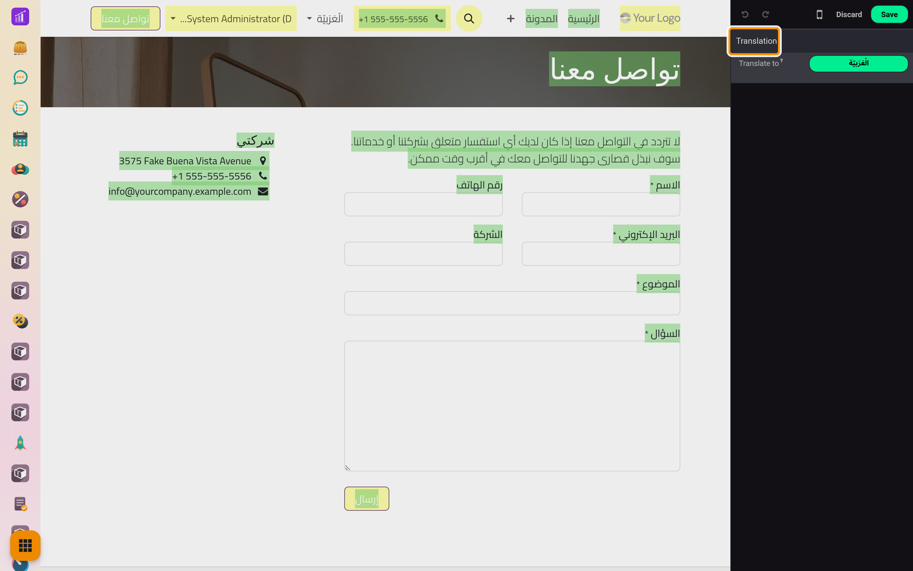913x571 pixels.
Task: Click into the الشركة company field
Action: tap(423, 254)
